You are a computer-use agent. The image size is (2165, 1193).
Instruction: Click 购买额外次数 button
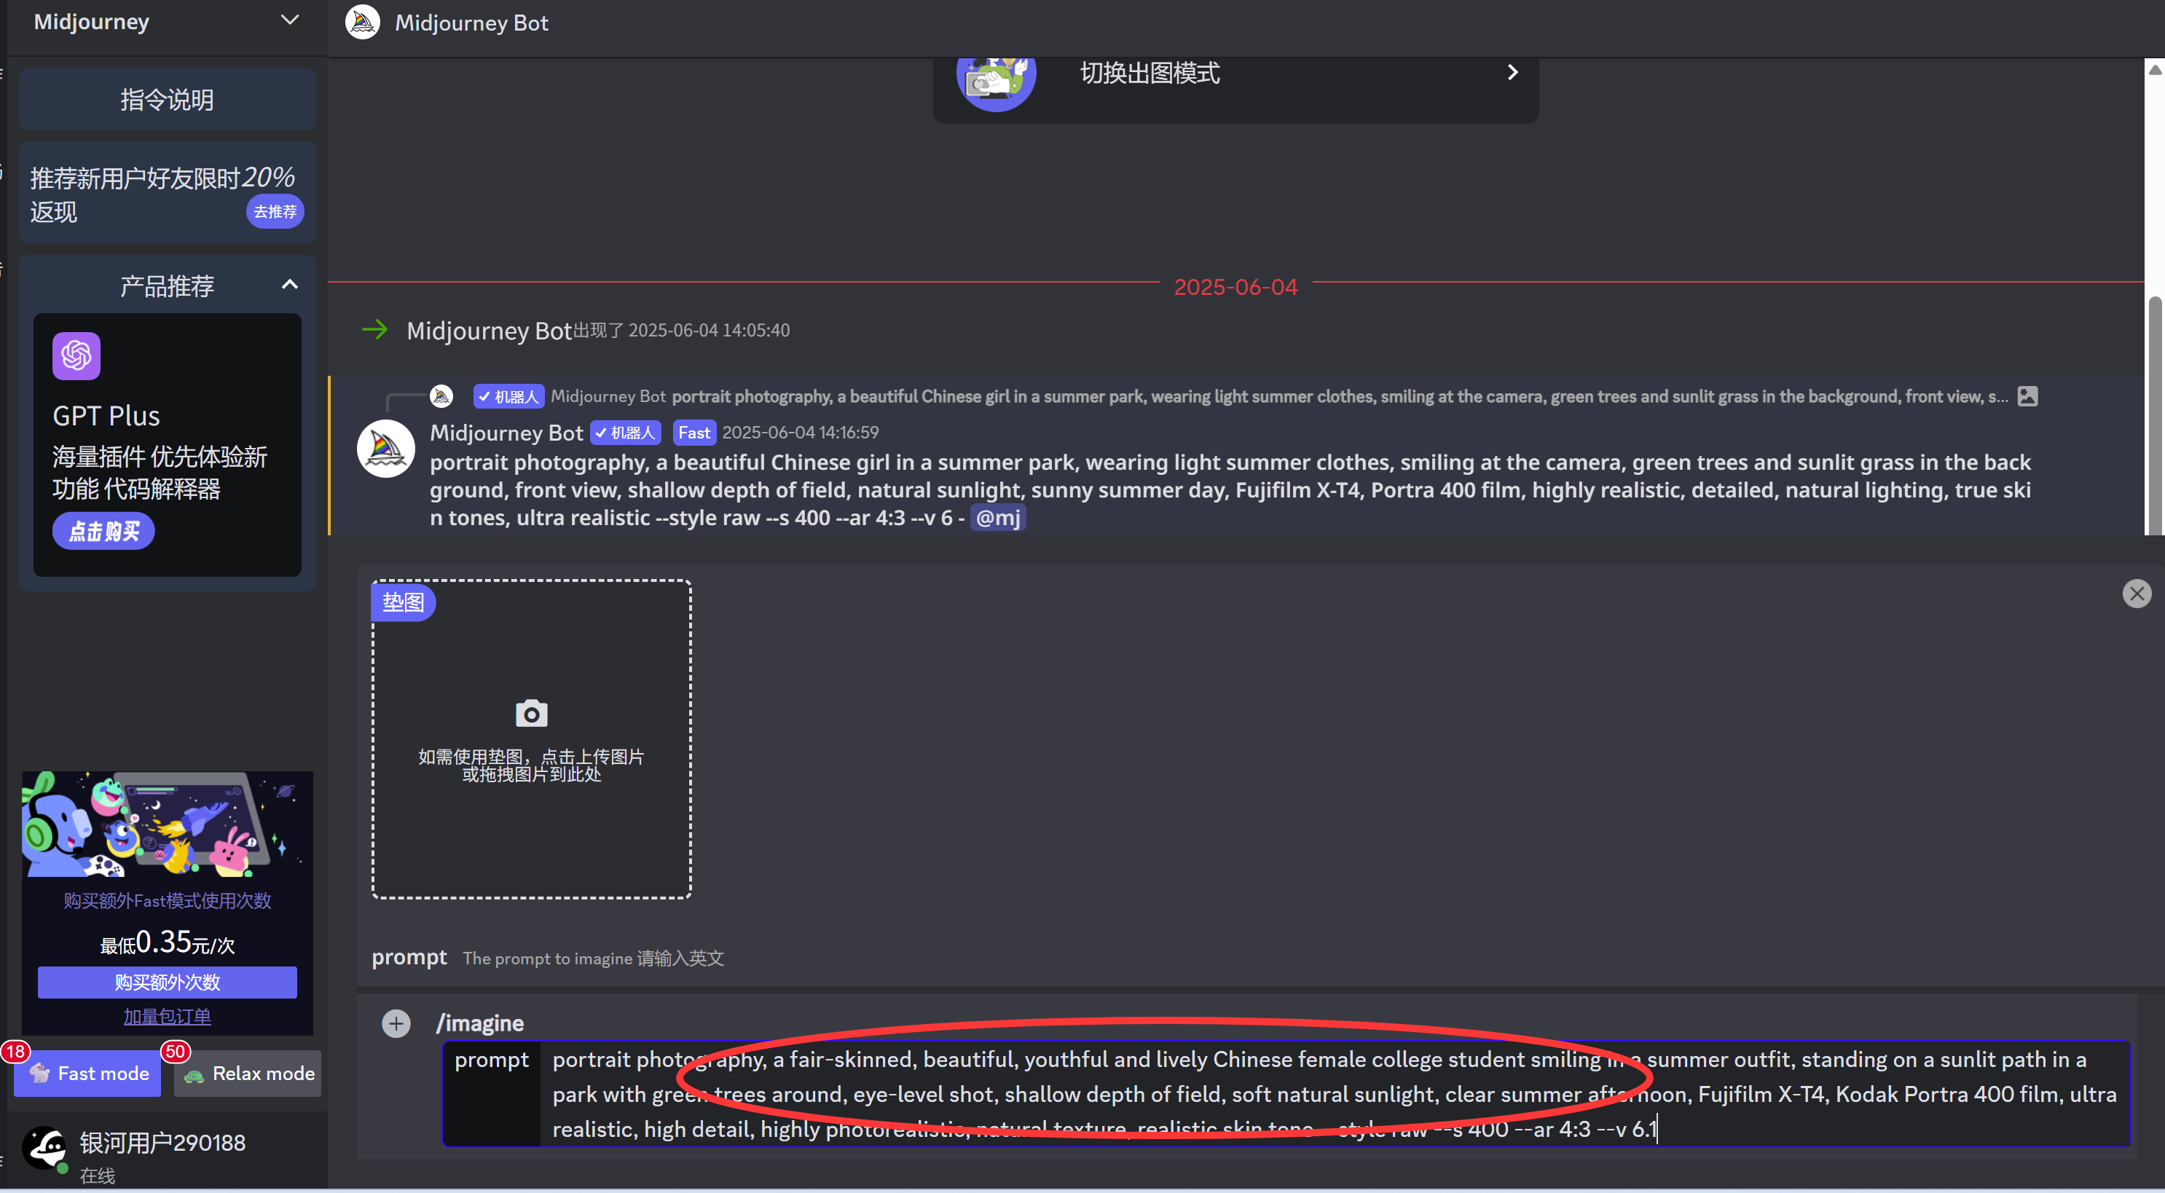coord(168,981)
